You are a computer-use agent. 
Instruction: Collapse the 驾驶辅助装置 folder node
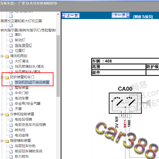coord(2,141)
